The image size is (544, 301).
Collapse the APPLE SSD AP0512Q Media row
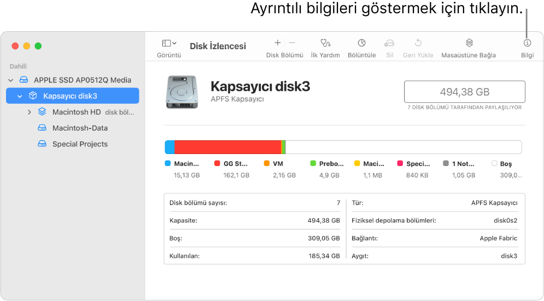11,80
